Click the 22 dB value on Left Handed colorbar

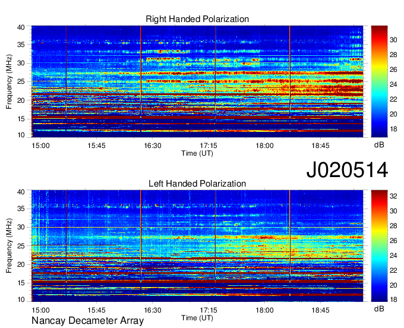[393, 270]
